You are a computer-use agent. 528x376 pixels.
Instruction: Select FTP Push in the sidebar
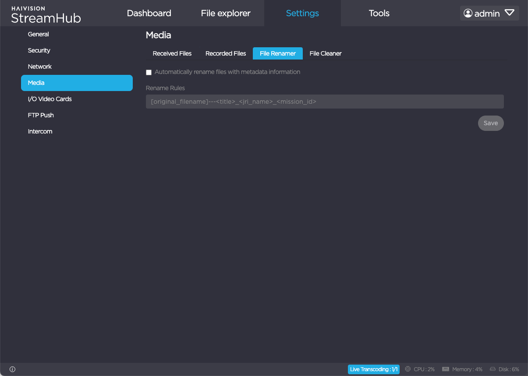(41, 115)
